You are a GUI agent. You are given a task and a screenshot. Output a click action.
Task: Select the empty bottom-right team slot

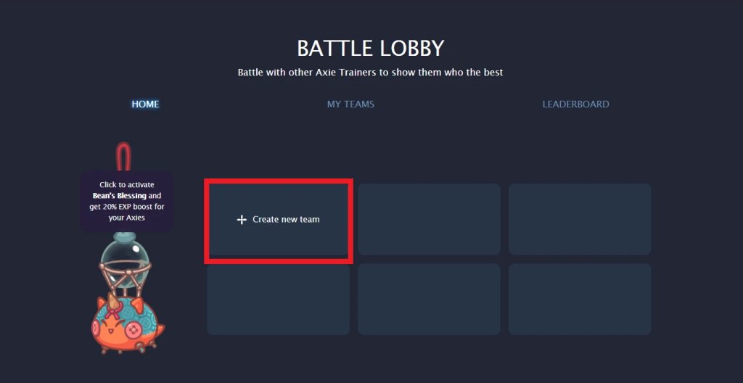click(579, 299)
